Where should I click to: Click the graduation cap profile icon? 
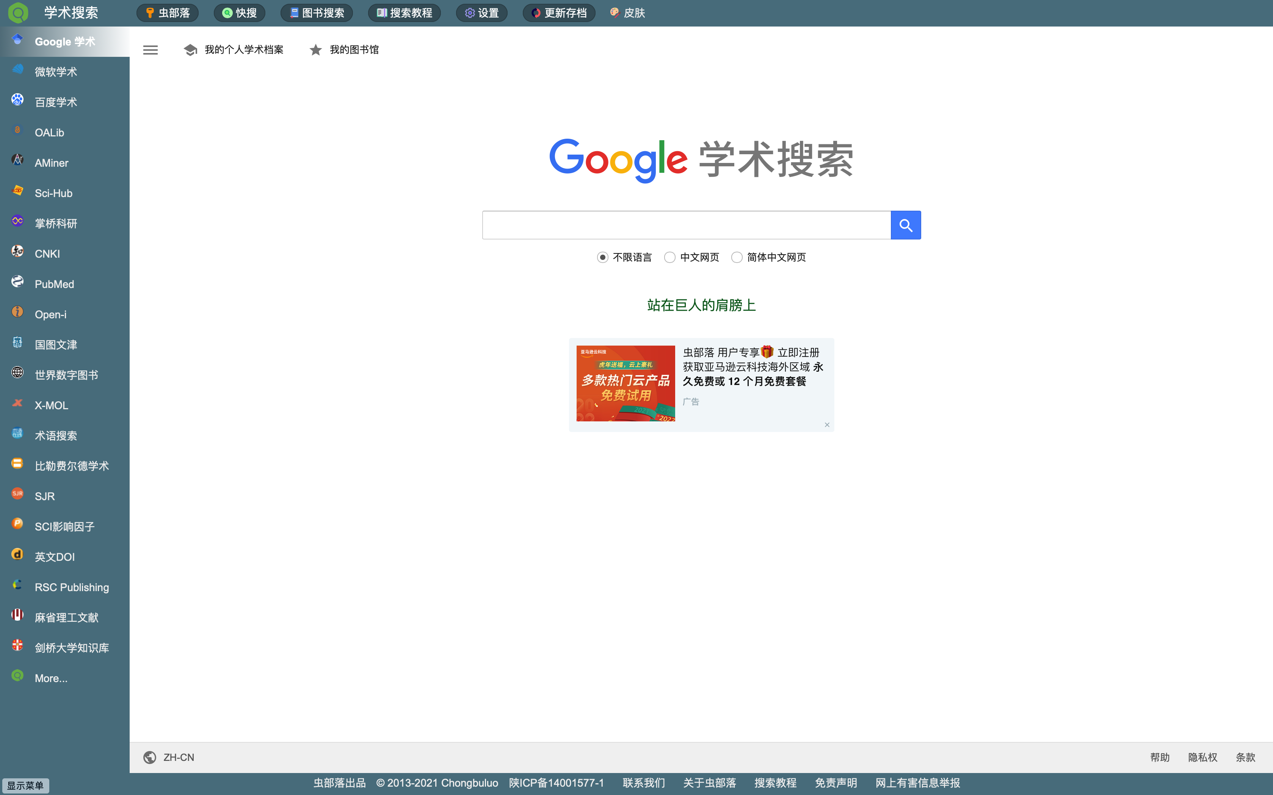pyautogui.click(x=190, y=50)
